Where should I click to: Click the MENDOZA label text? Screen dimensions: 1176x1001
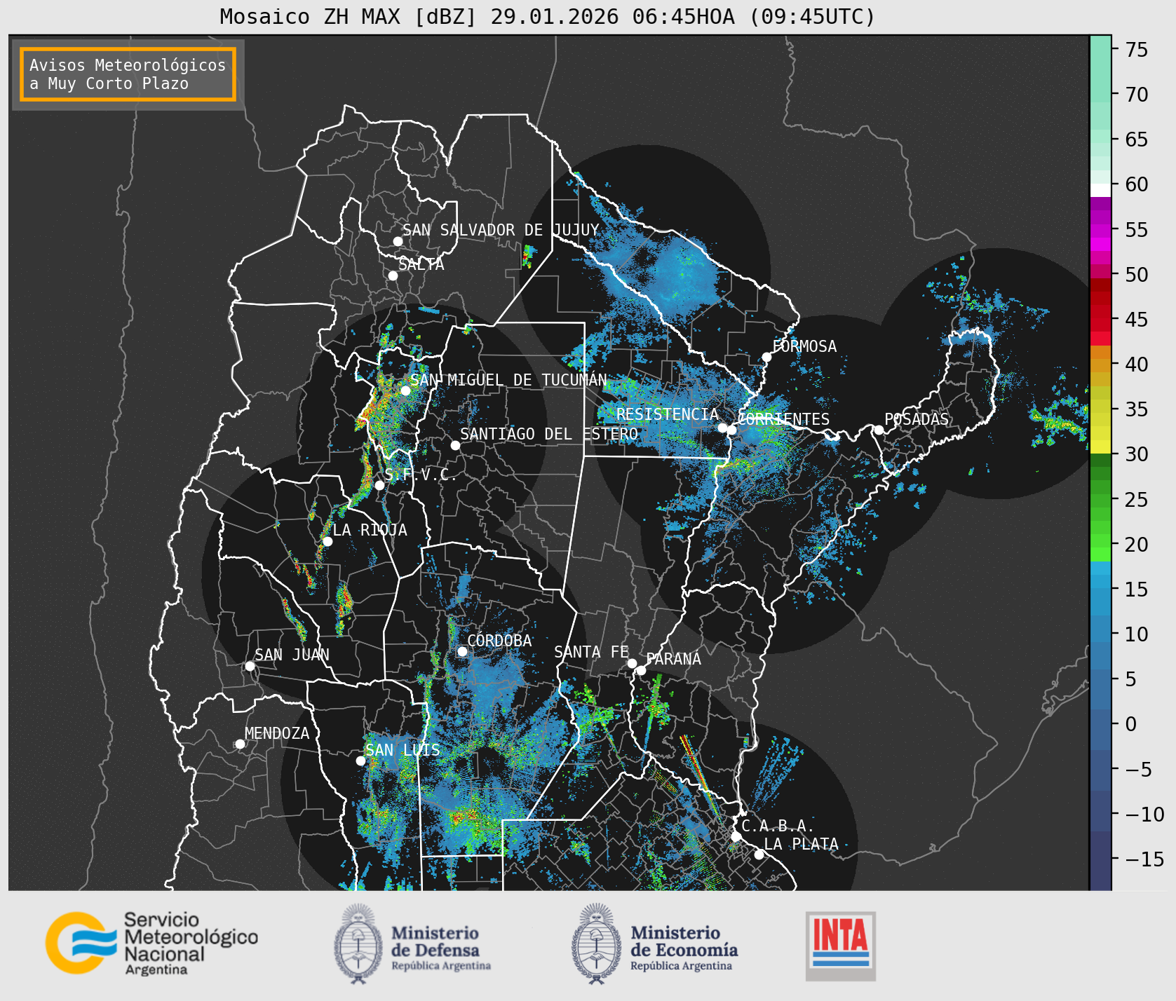tap(277, 733)
